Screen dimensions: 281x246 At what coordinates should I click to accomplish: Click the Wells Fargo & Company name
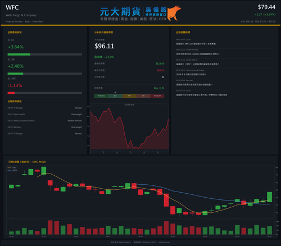pos(21,15)
